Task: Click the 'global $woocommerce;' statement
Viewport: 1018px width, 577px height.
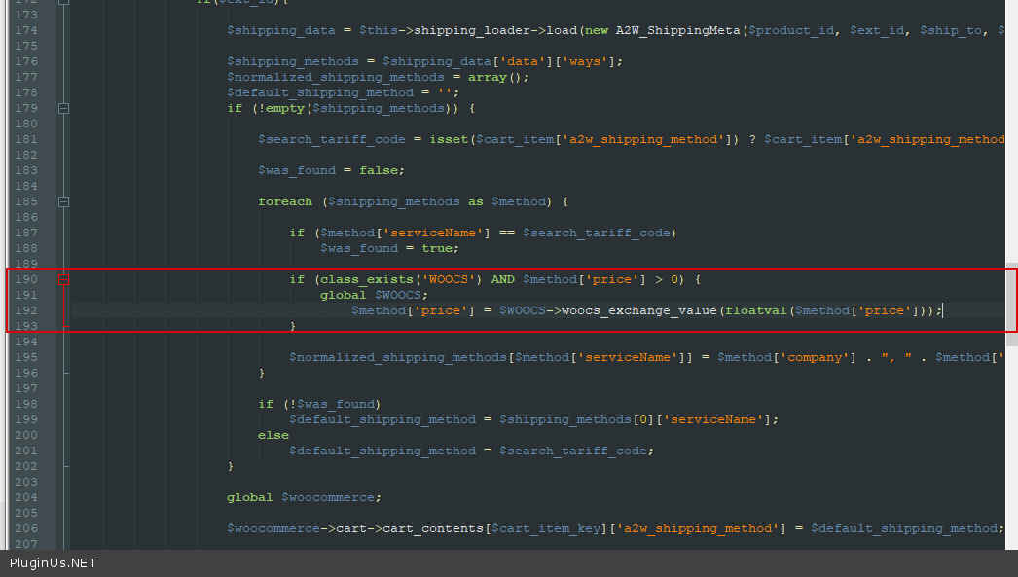Action: (304, 497)
